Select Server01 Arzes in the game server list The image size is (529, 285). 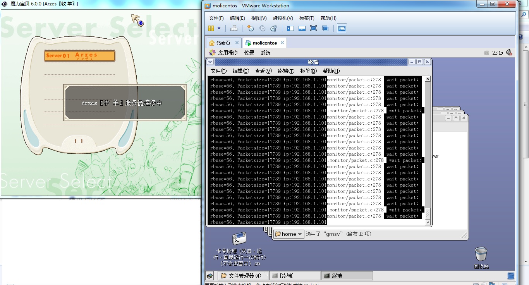(x=79, y=56)
